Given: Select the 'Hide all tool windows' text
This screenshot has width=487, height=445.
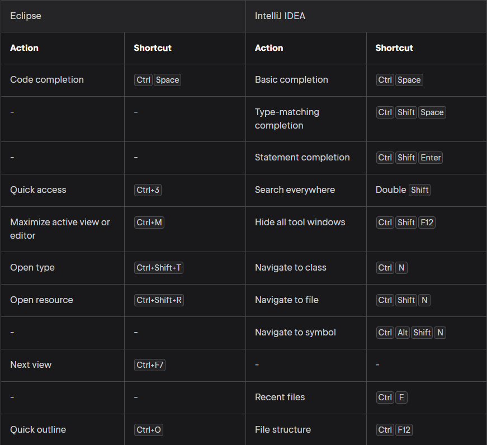Looking at the screenshot, I should pos(300,222).
